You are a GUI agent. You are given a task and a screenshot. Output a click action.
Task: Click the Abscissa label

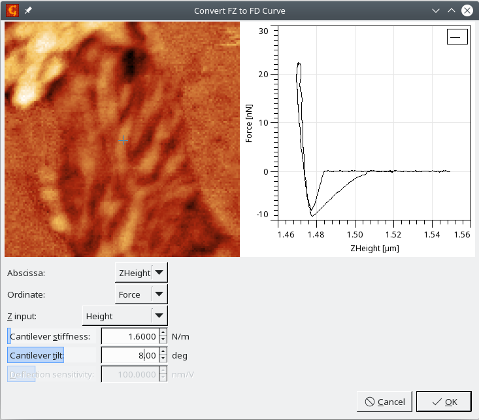click(26, 273)
